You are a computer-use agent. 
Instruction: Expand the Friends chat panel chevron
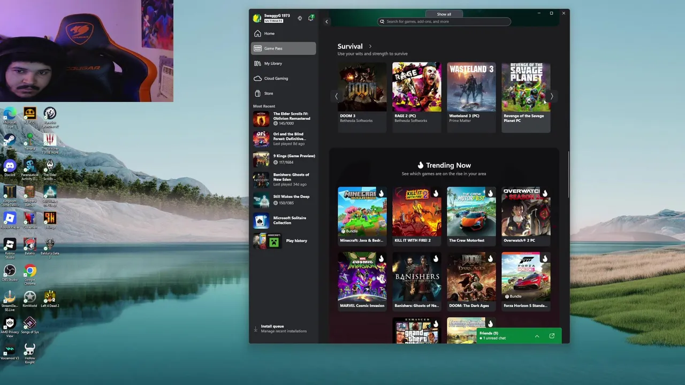click(537, 336)
